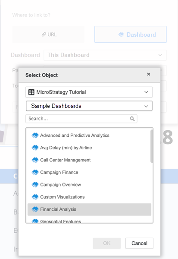This screenshot has height=259, width=178.
Task: Click the Campaign Finance dashboard icon
Action: click(x=35, y=172)
